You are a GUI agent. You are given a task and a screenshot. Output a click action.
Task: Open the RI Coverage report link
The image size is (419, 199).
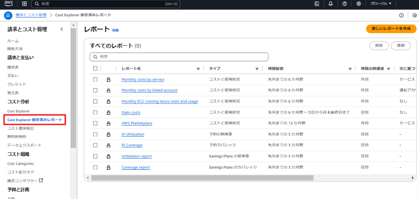(x=132, y=145)
